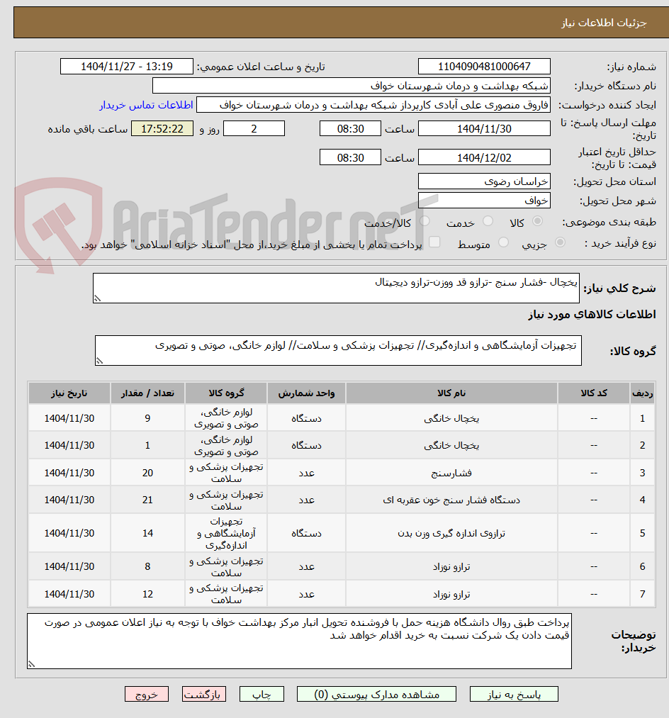Click the بازگشت back button
The width and height of the screenshot is (669, 718).
(x=204, y=694)
